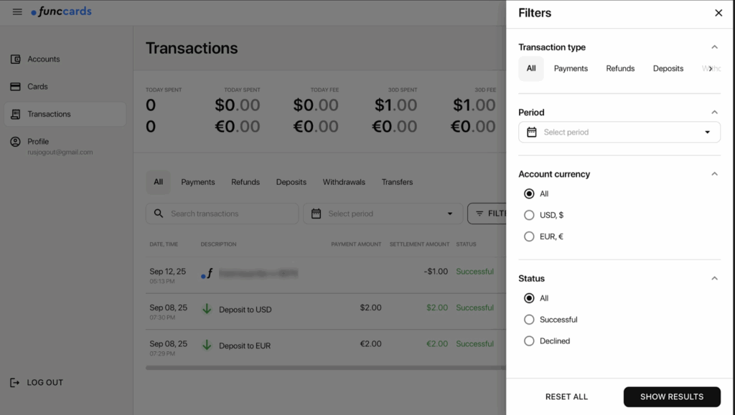735x415 pixels.
Task: Click RESET ALL button
Action: (566, 397)
